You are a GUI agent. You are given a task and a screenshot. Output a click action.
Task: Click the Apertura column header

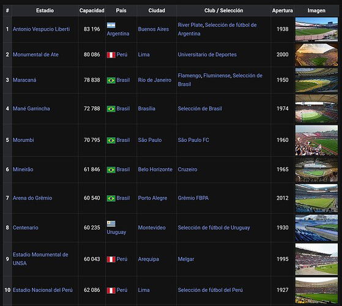click(283, 10)
